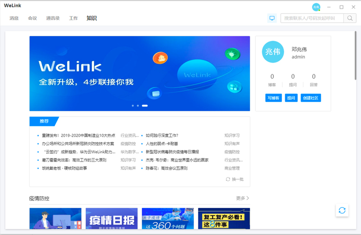The width and height of the screenshot is (361, 235).
Task: Click 商业管理 tag beside 陈春花 article
Action: pyautogui.click(x=232, y=168)
